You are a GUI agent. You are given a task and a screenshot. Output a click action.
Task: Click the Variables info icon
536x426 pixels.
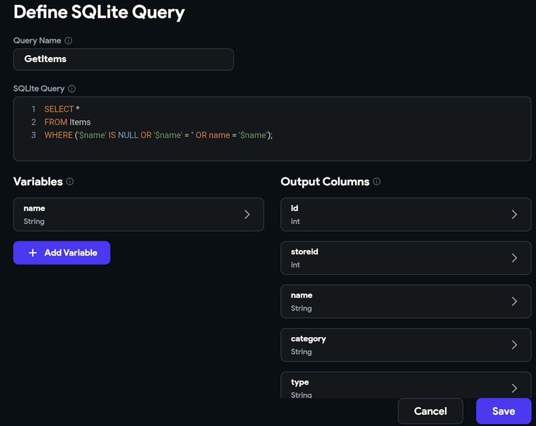click(70, 182)
